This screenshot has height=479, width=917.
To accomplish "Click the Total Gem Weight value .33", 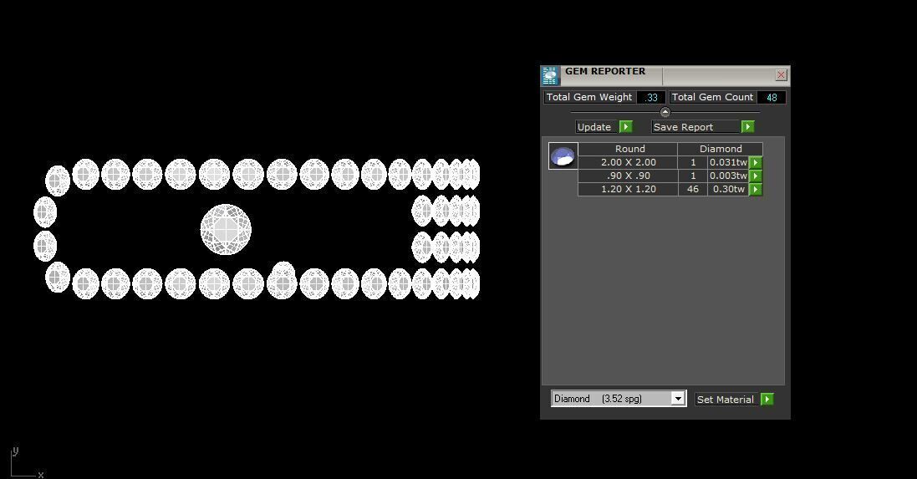I will coord(651,98).
